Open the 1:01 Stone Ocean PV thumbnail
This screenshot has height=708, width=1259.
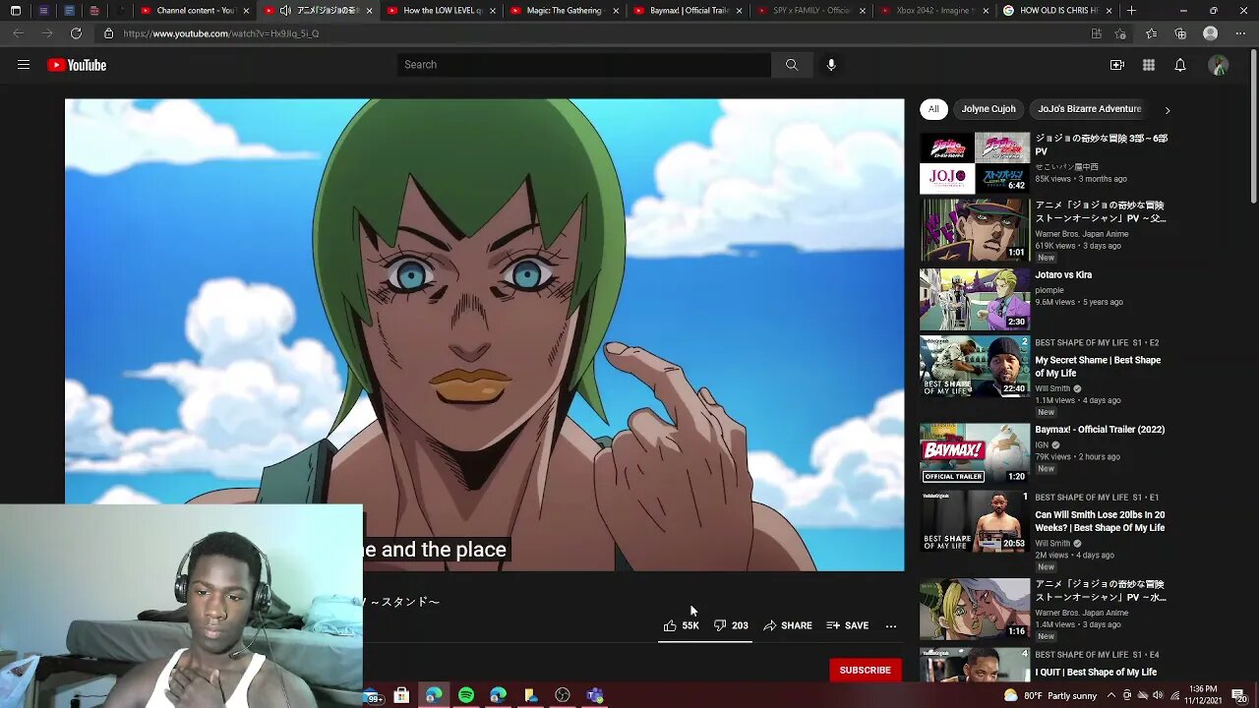(x=975, y=230)
